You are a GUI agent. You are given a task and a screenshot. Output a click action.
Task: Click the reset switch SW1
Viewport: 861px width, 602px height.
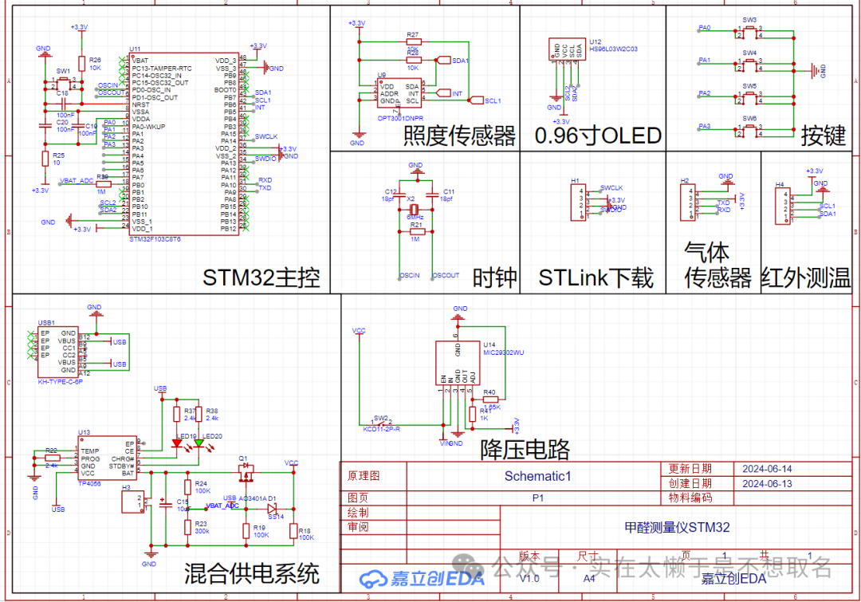tap(63, 82)
